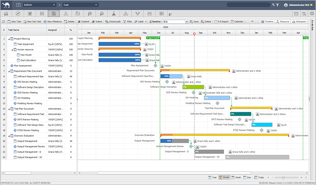The width and height of the screenshot is (316, 185).
Task: Toggle Critical path highlighting
Action: [113, 22]
